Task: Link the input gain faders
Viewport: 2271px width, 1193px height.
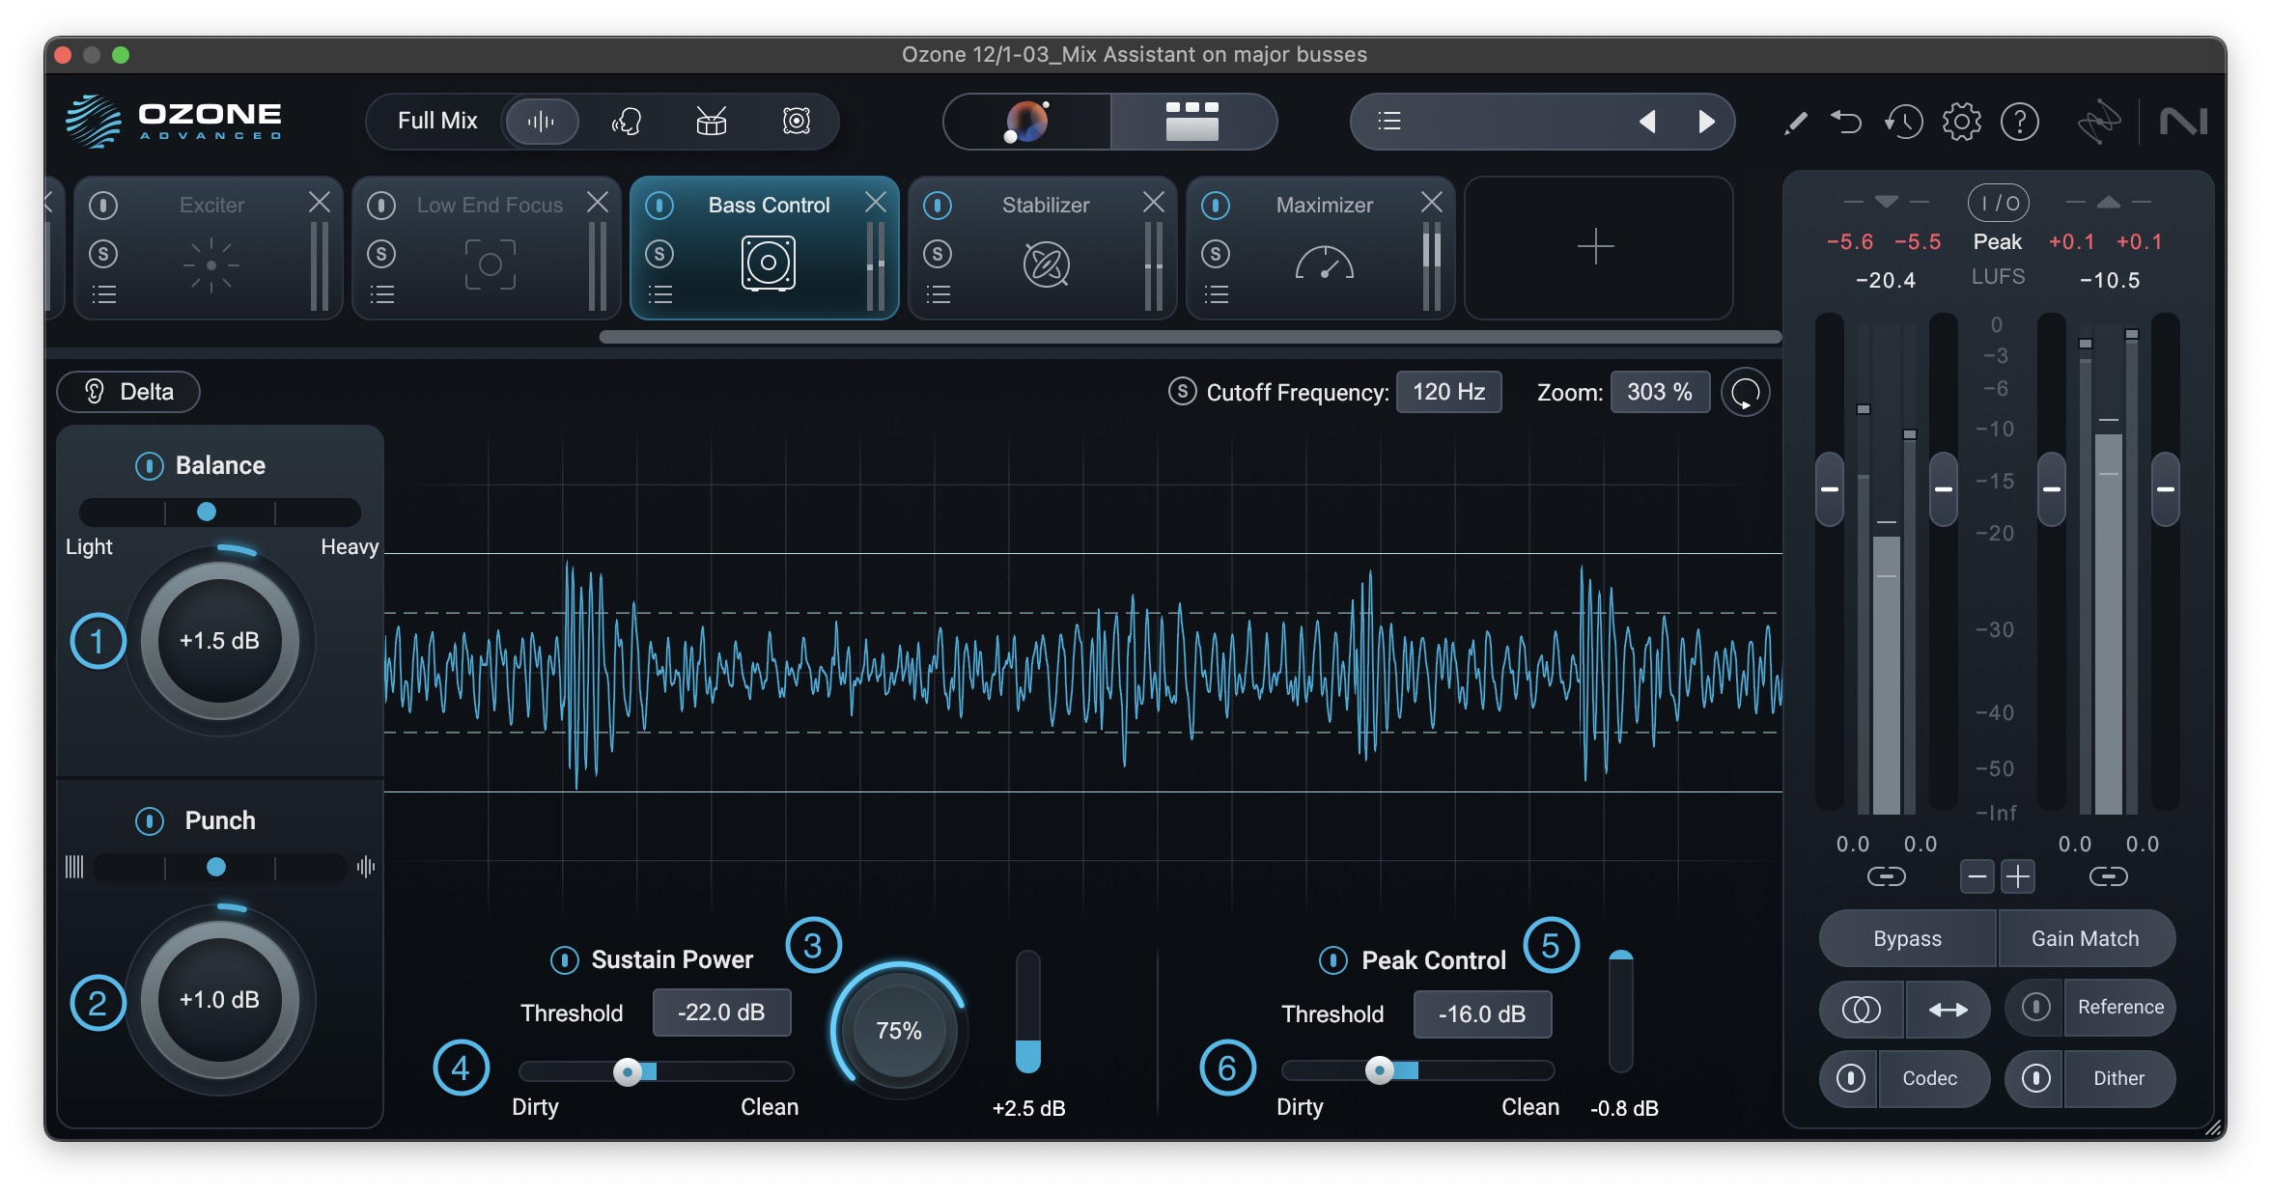Action: pos(1886,876)
